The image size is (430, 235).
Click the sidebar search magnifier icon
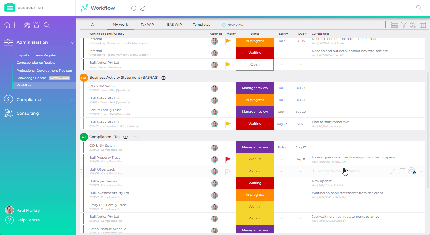click(47, 25)
